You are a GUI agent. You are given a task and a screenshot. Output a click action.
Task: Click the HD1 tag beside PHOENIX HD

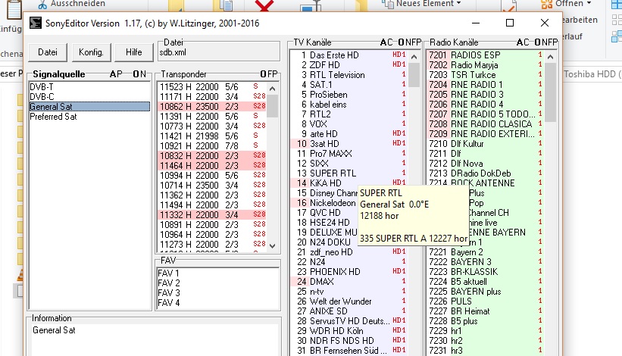(399, 272)
